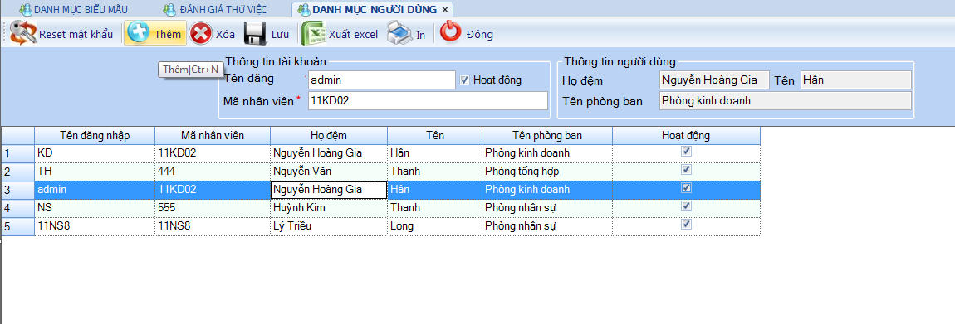Click the Mã nhân viên input field
The width and height of the screenshot is (955, 324).
tap(429, 100)
